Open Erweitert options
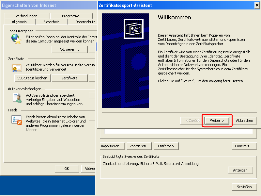Image resolution: width=261 pixels, height=196 pixels. pos(244,146)
